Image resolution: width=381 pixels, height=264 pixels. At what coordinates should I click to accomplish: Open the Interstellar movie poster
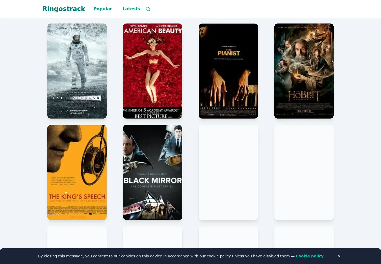point(77,71)
